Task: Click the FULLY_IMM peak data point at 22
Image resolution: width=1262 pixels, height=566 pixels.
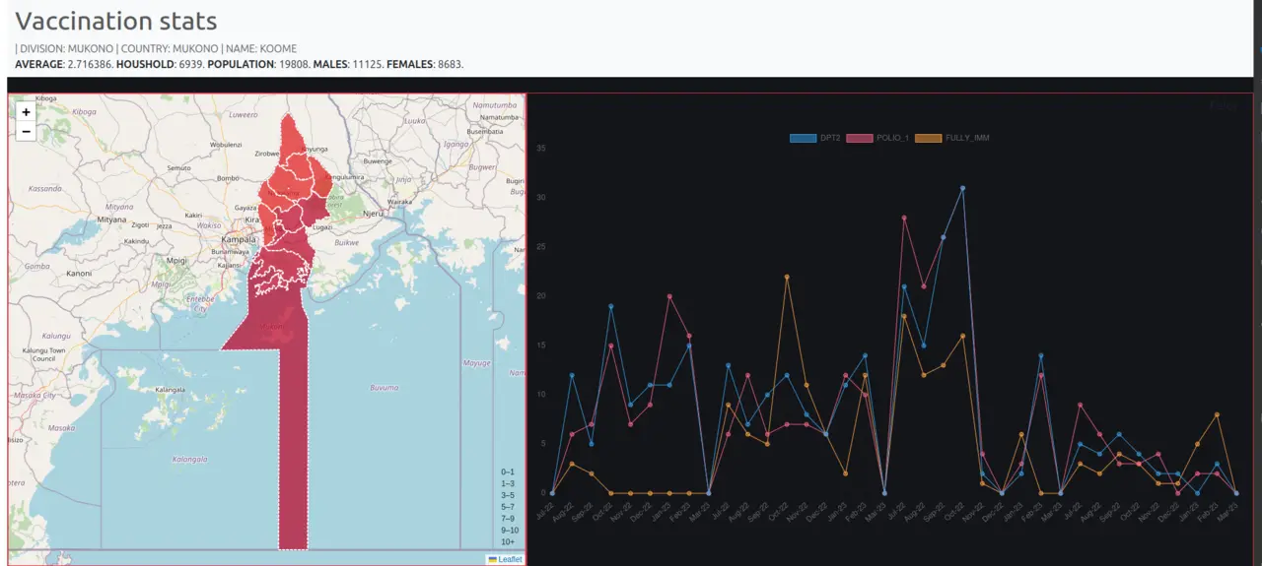Action: [787, 276]
